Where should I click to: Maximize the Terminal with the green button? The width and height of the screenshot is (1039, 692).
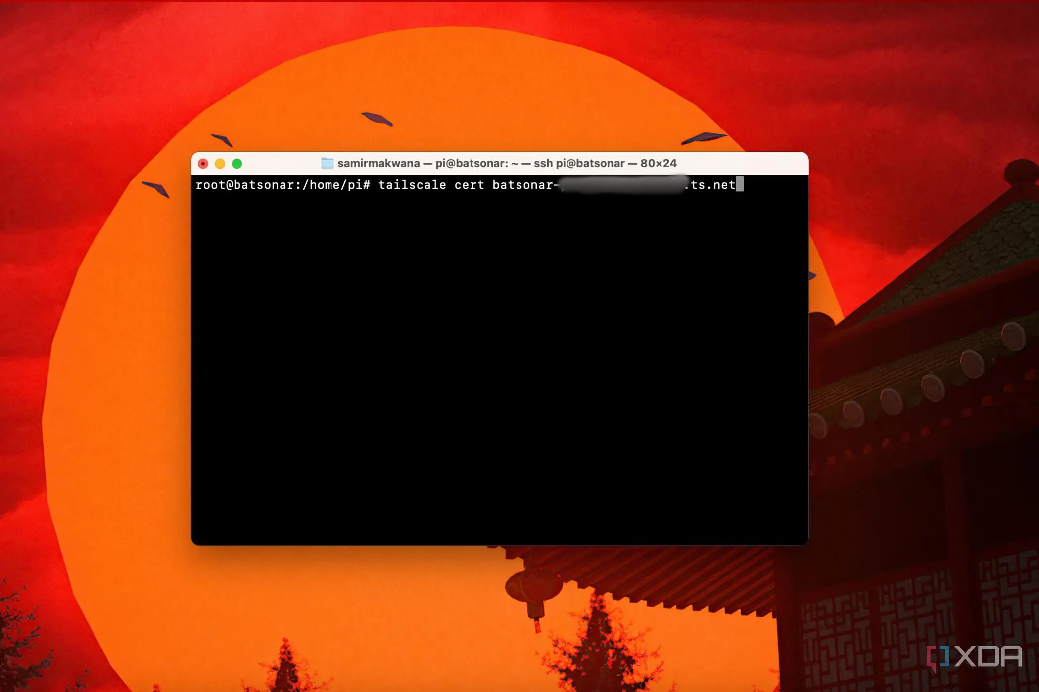coord(237,164)
